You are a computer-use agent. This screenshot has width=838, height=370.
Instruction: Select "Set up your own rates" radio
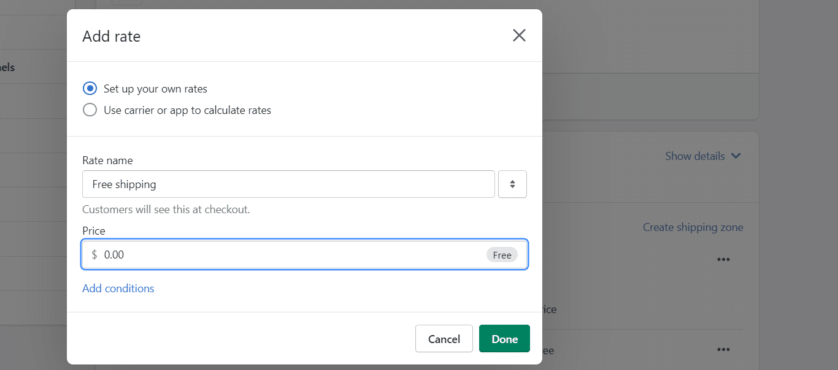(90, 89)
